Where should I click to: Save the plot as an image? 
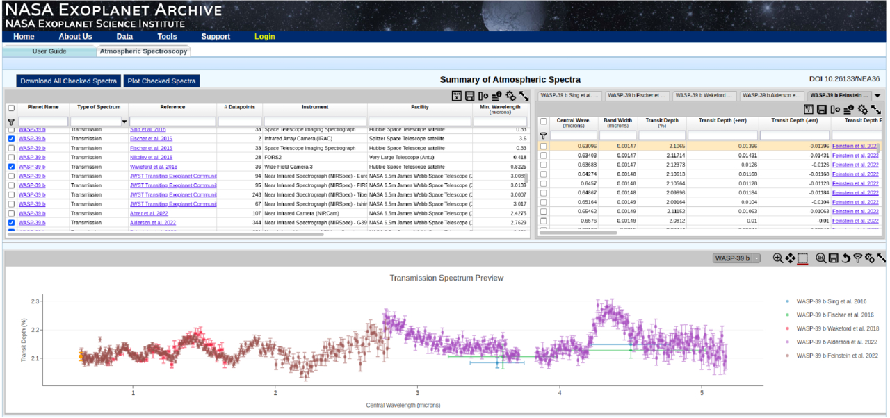[x=832, y=258]
